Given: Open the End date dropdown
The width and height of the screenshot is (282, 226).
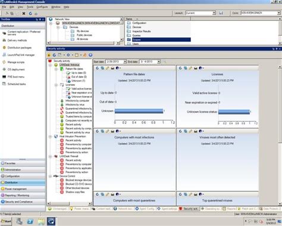Looking at the screenshot, I should (x=159, y=62).
